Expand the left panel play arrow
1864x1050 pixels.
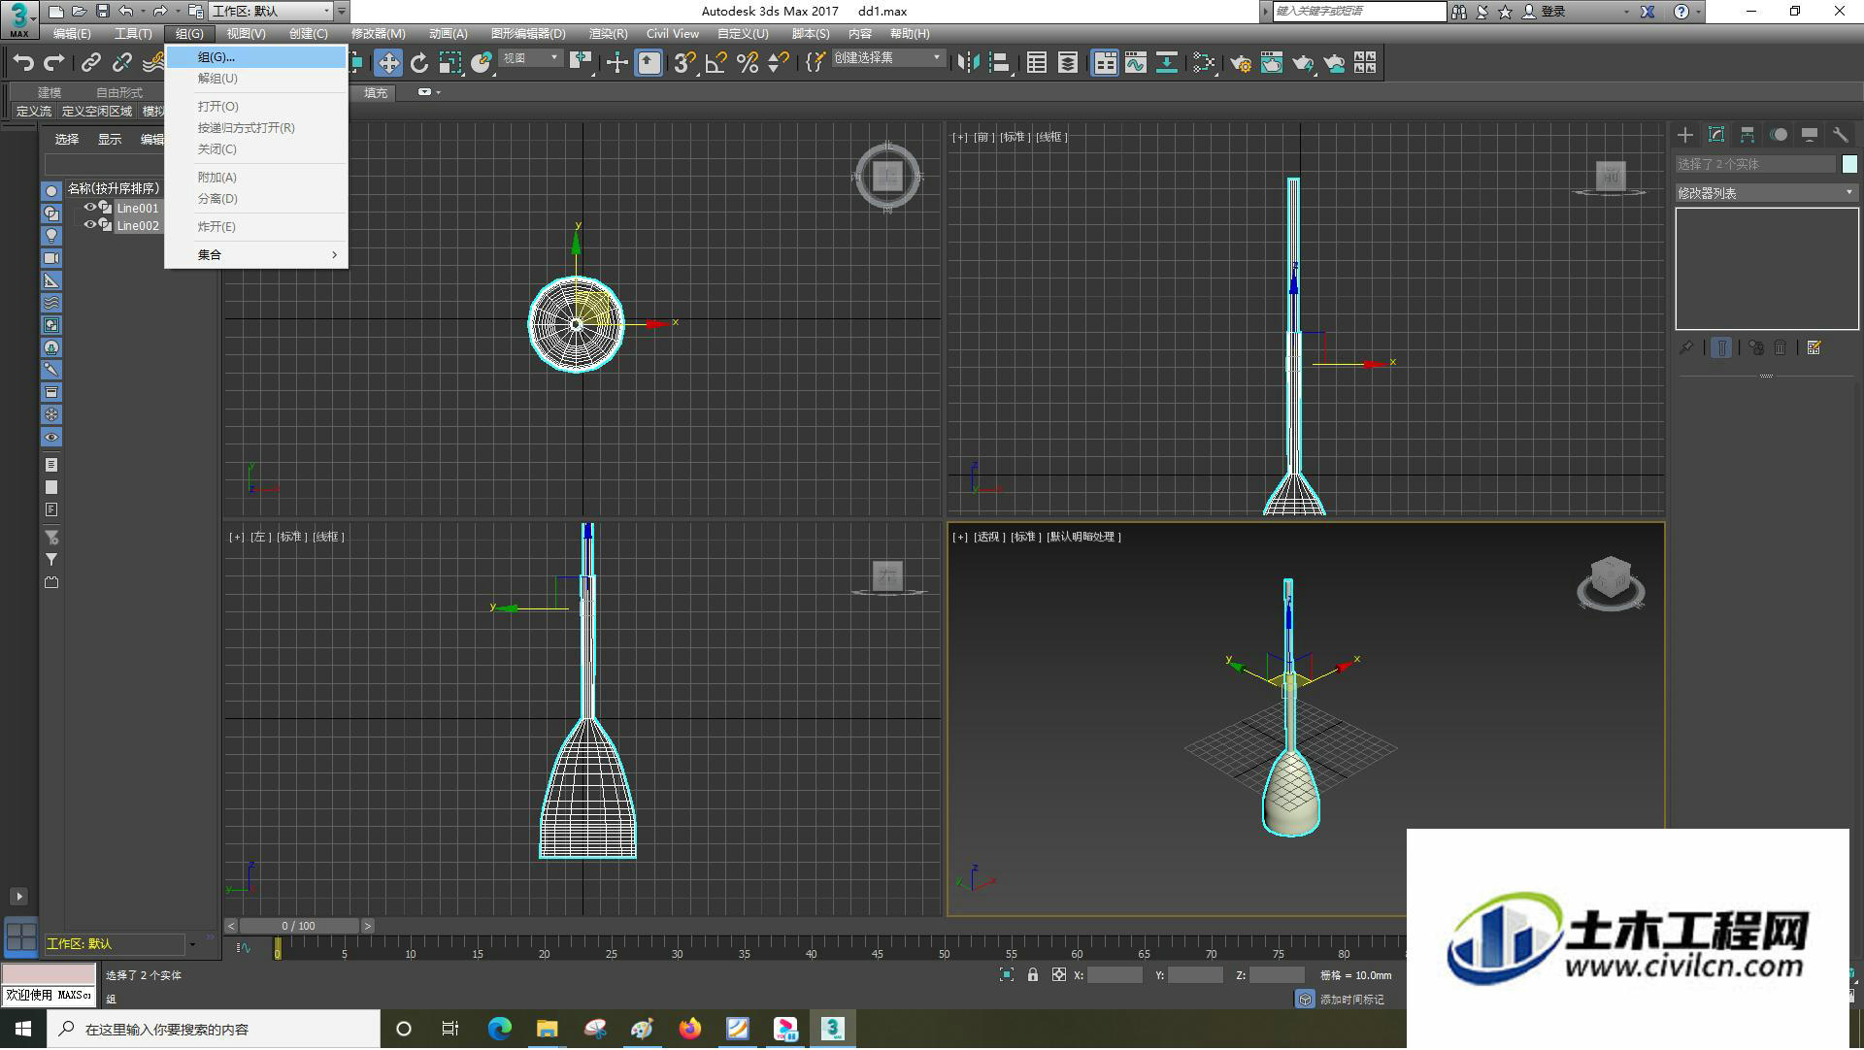tap(18, 897)
